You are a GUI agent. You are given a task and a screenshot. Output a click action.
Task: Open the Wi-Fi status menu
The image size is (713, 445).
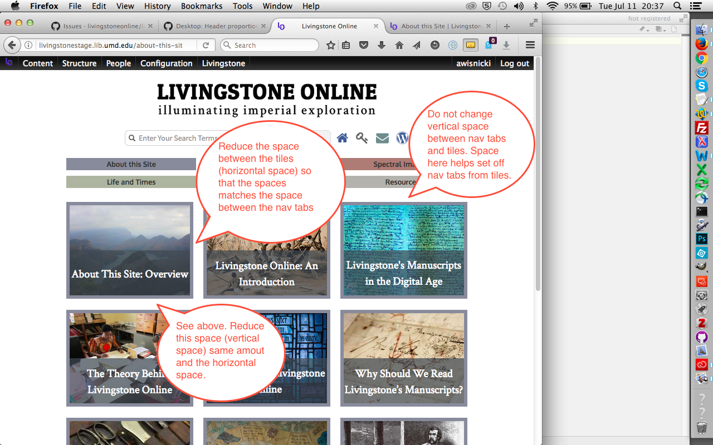pos(553,6)
